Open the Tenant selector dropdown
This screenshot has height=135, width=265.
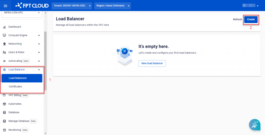[x=72, y=6]
